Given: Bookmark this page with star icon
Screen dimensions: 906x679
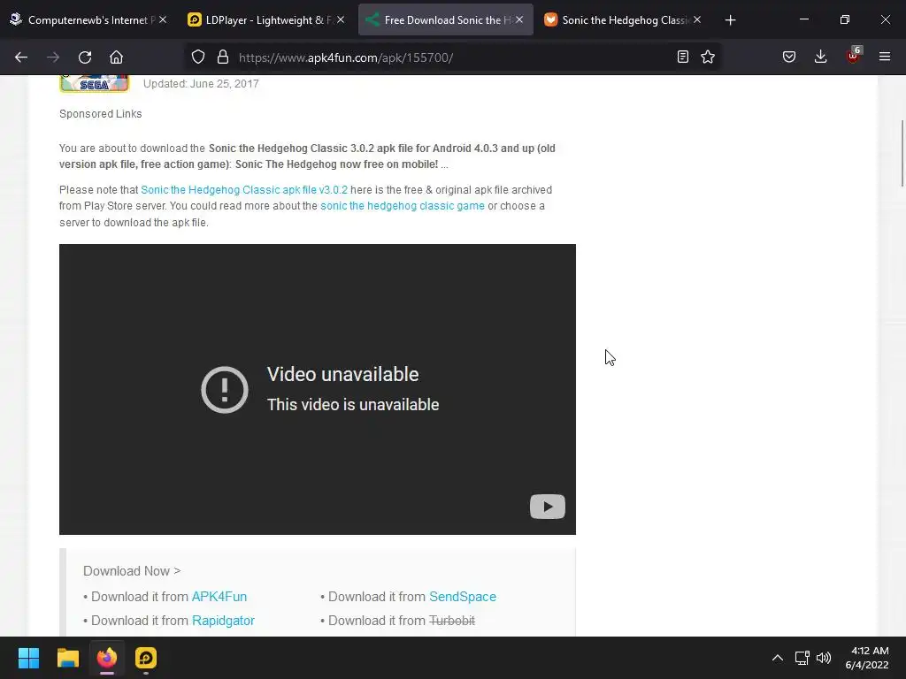Looking at the screenshot, I should tap(708, 57).
